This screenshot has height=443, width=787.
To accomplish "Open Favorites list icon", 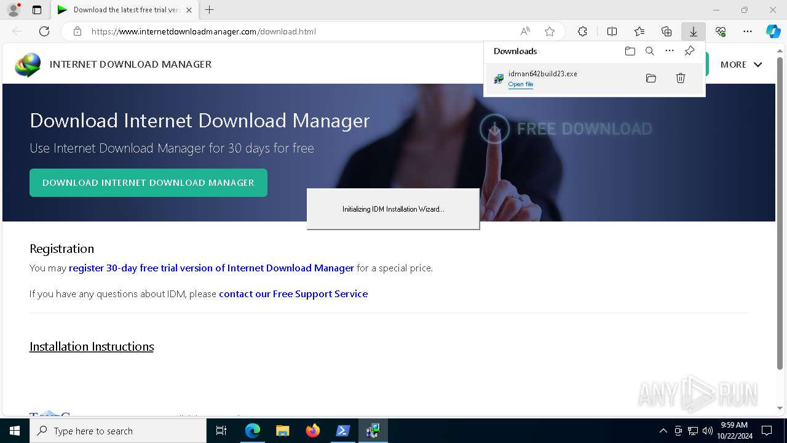I will [639, 31].
